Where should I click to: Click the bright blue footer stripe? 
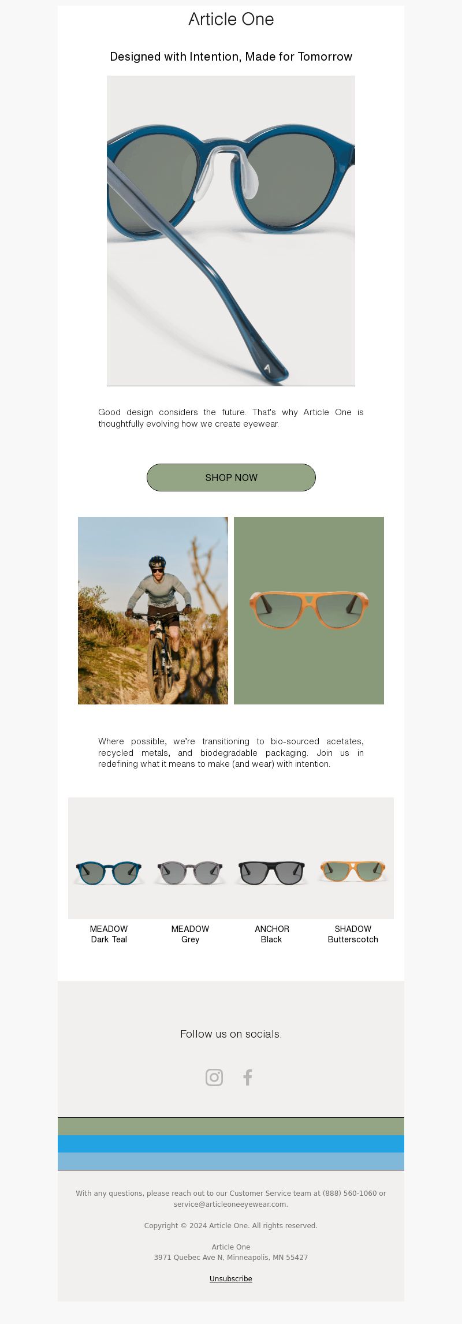[x=231, y=1144]
